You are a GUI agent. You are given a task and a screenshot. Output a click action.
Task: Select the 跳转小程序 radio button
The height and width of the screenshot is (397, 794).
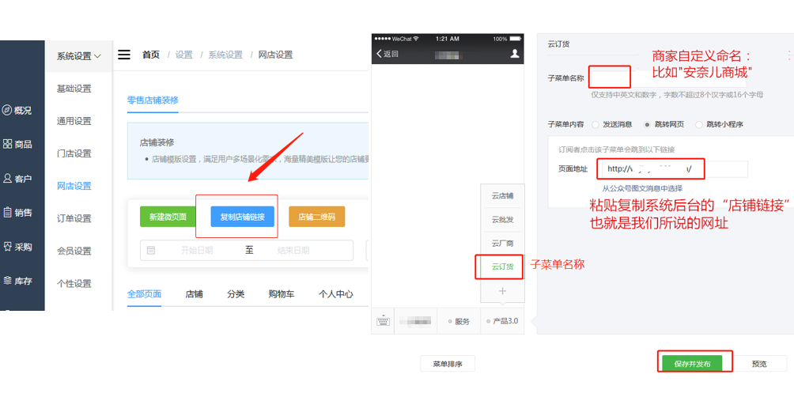[x=699, y=124]
